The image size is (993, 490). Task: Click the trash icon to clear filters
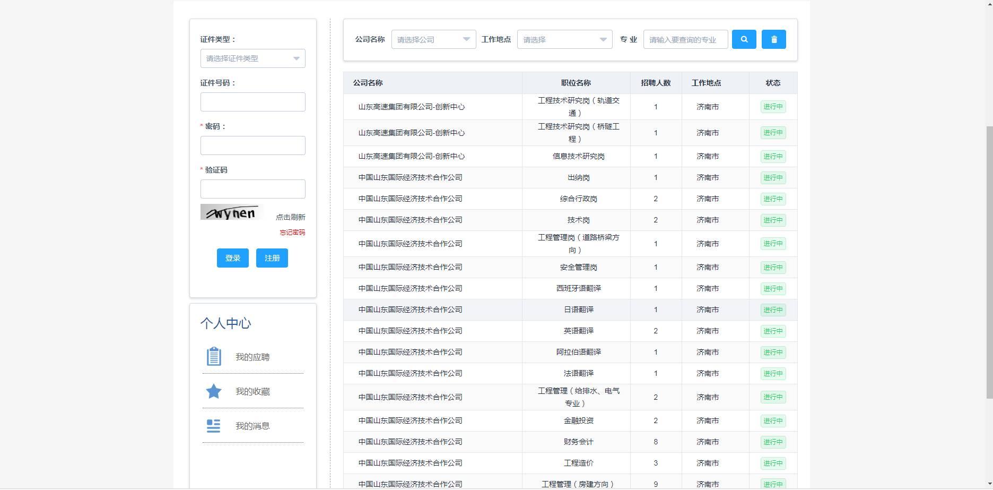tap(773, 39)
